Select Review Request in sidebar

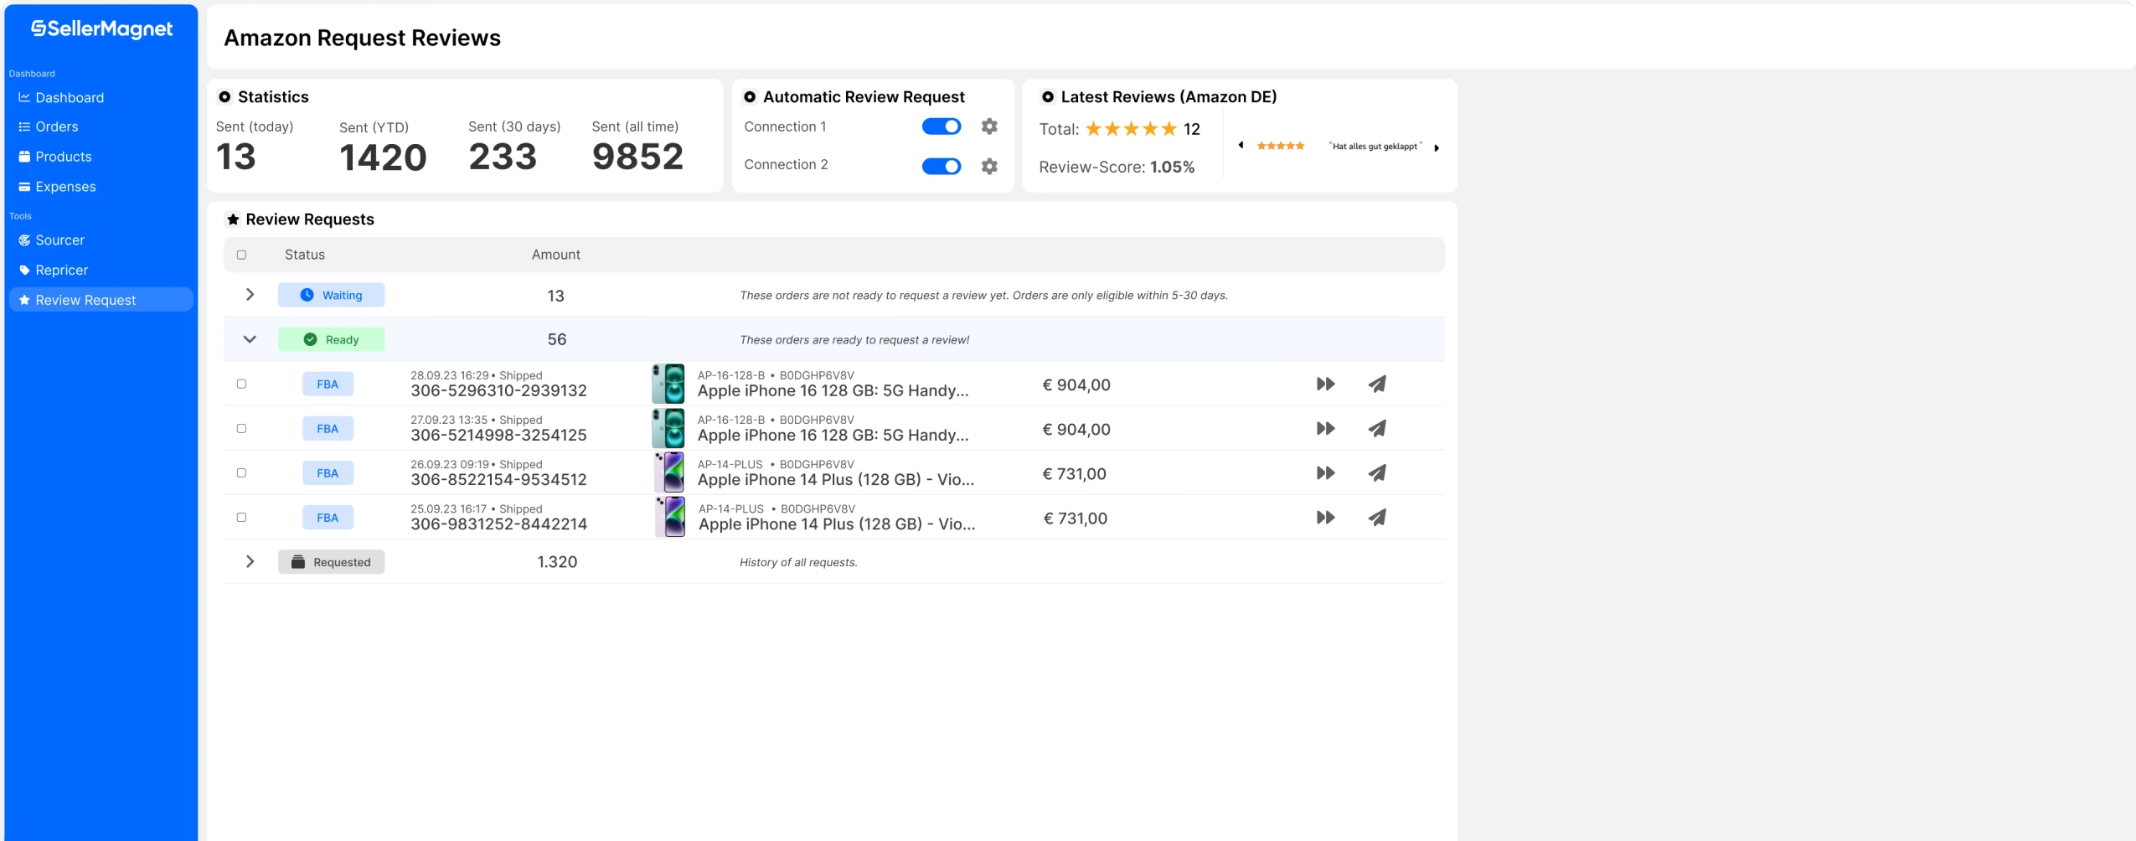click(101, 300)
